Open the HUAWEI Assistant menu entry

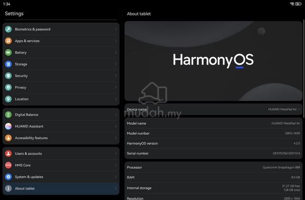(x=61, y=126)
